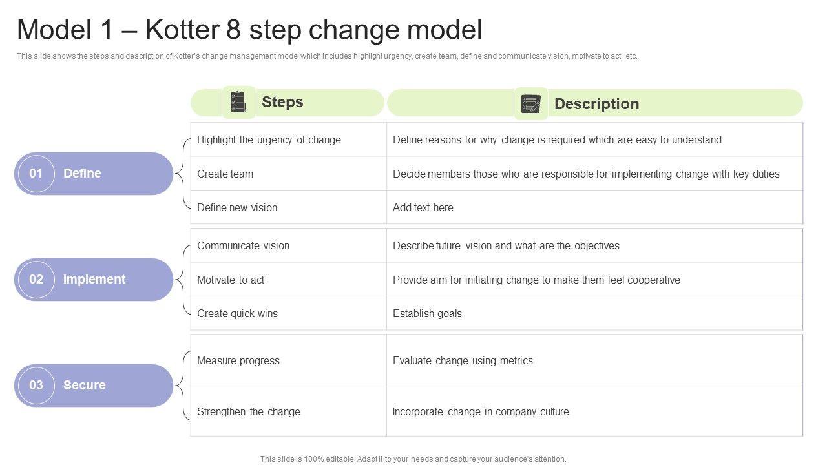827x465 pixels.
Task: Select the 01 circle badge
Action: (x=36, y=173)
